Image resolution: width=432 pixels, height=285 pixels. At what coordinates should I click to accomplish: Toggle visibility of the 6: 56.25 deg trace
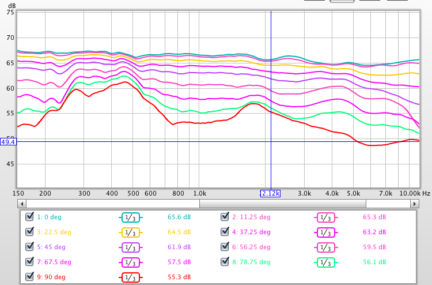225,247
